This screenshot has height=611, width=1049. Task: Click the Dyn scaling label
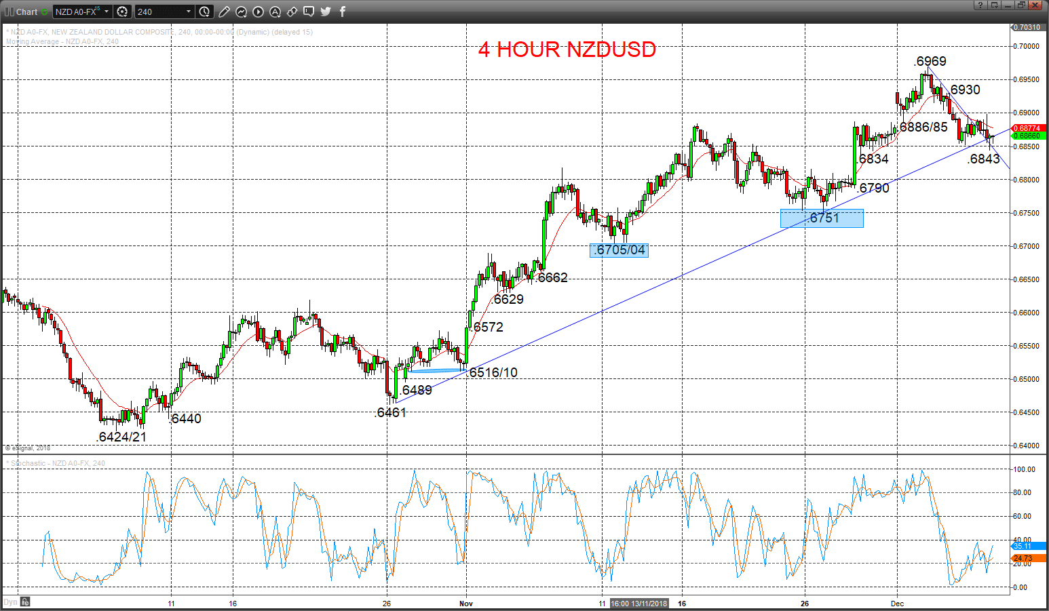9,602
